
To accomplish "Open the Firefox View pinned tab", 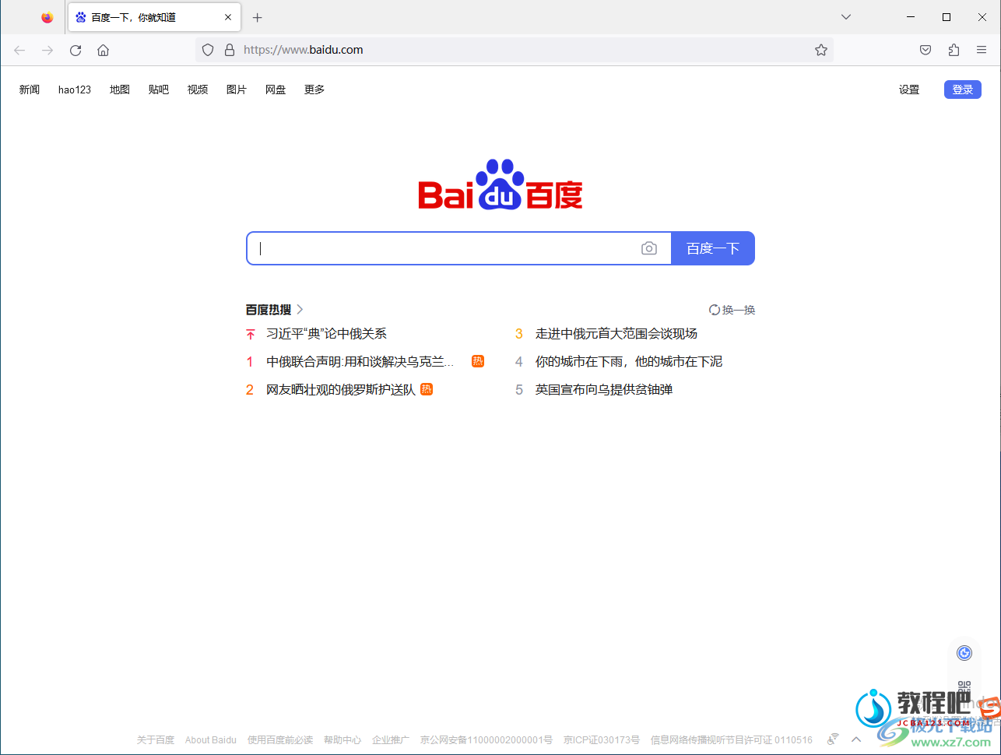I will point(47,17).
